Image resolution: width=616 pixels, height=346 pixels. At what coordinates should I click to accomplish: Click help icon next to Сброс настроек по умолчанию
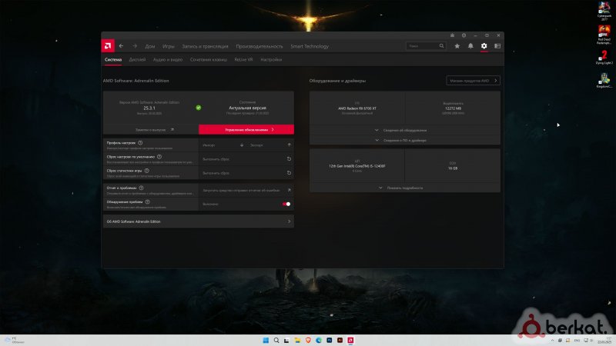pos(159,157)
